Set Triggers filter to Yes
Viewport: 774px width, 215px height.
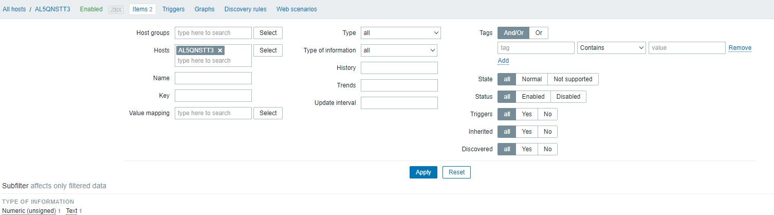527,114
